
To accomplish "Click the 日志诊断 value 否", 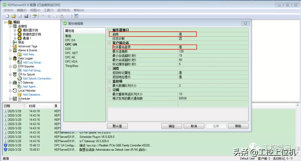I will [180, 38].
